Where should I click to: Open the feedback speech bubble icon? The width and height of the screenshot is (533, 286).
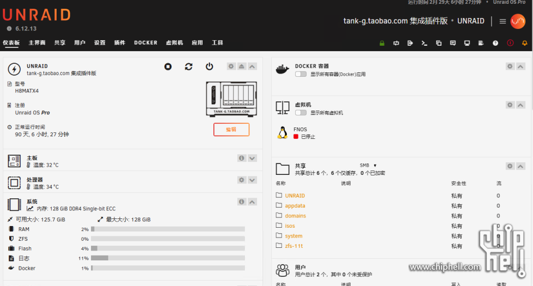coord(453,43)
